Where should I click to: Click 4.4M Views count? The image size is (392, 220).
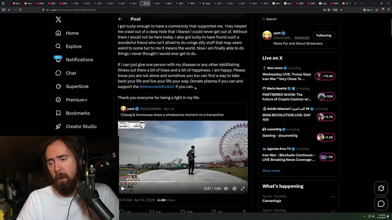pyautogui.click(x=166, y=200)
